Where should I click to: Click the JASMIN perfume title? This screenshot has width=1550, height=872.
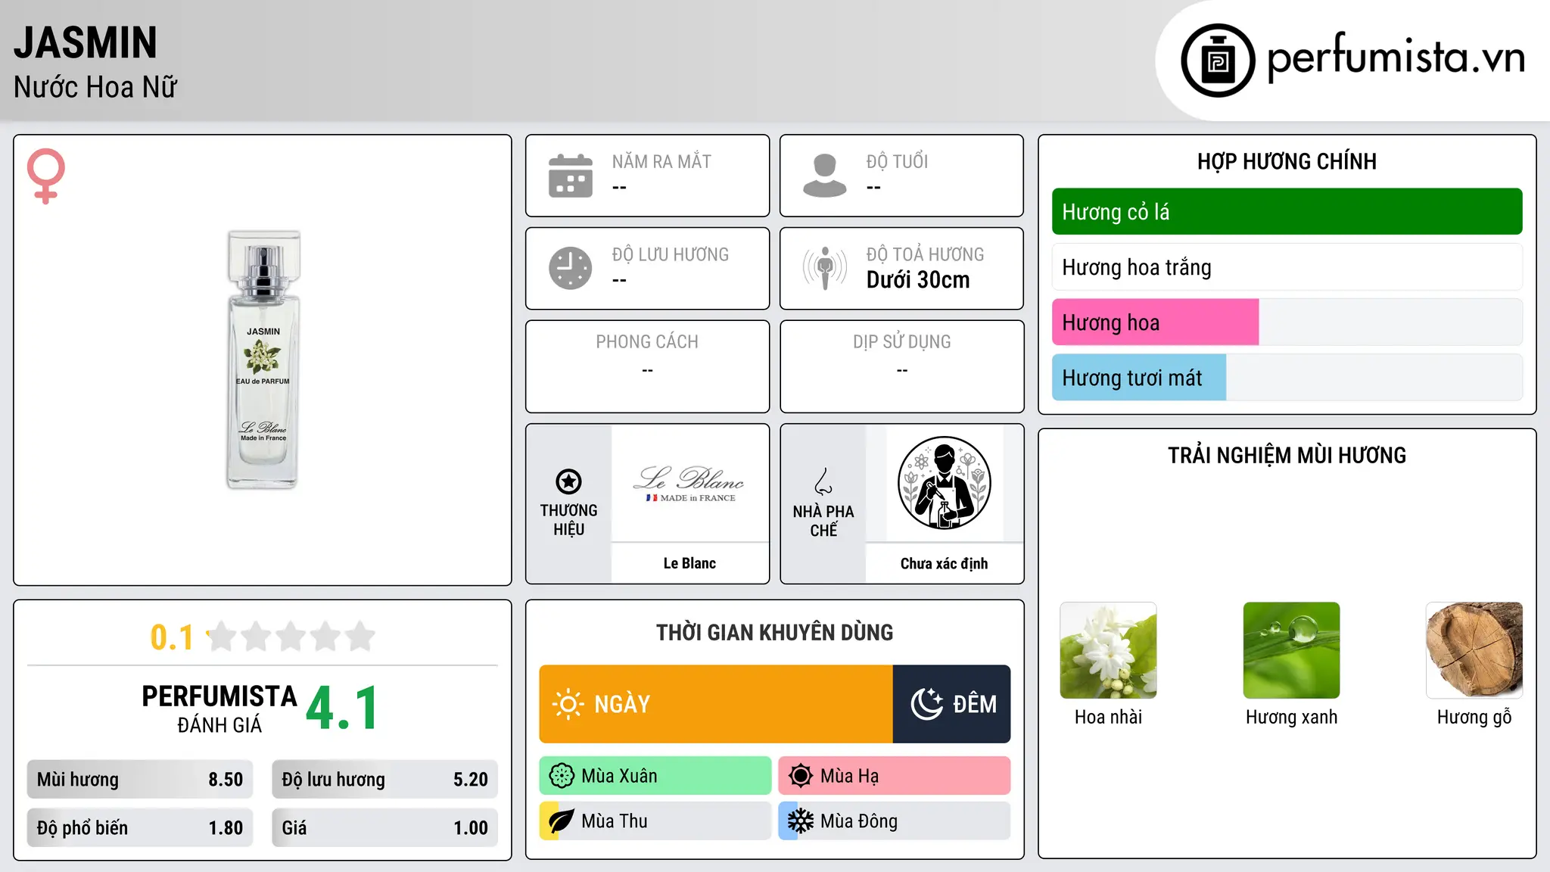[x=86, y=42]
